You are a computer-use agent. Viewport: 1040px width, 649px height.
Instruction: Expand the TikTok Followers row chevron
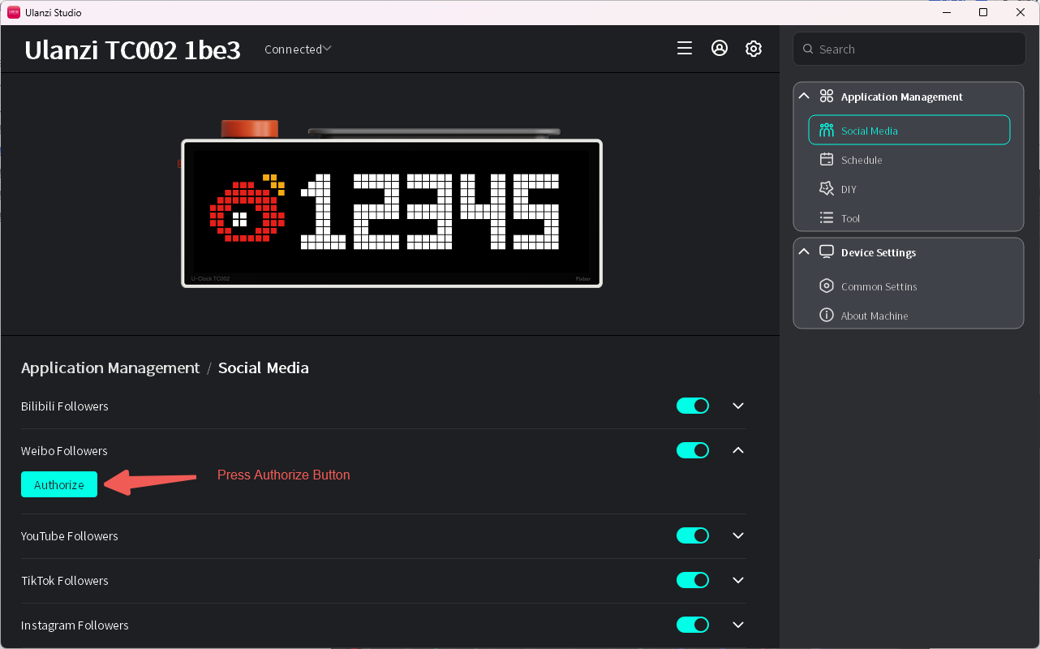click(x=738, y=580)
